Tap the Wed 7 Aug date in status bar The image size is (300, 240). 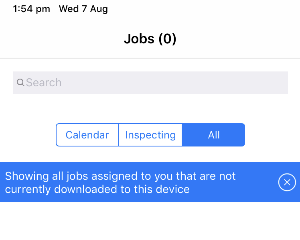[83, 9]
